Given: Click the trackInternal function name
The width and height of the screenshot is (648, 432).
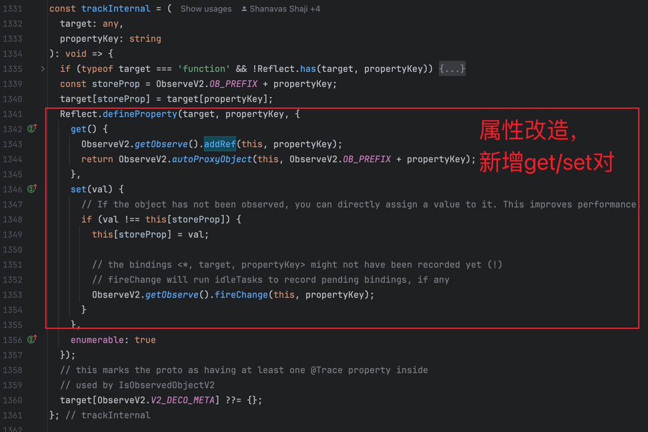Looking at the screenshot, I should 116,8.
